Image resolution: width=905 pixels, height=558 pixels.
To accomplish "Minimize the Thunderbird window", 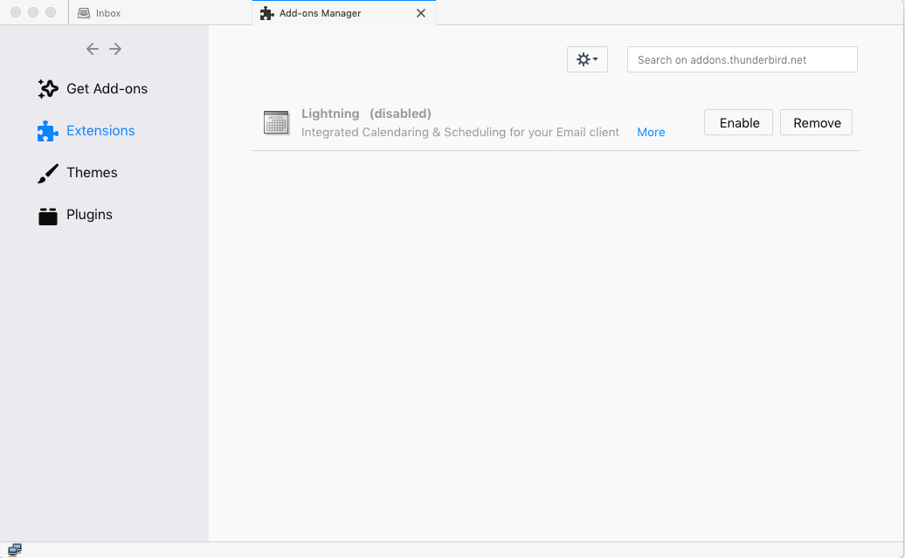I will pos(33,12).
